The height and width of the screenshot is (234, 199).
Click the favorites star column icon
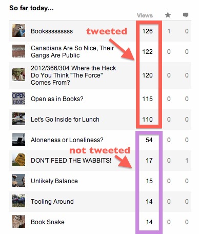coord(168,15)
